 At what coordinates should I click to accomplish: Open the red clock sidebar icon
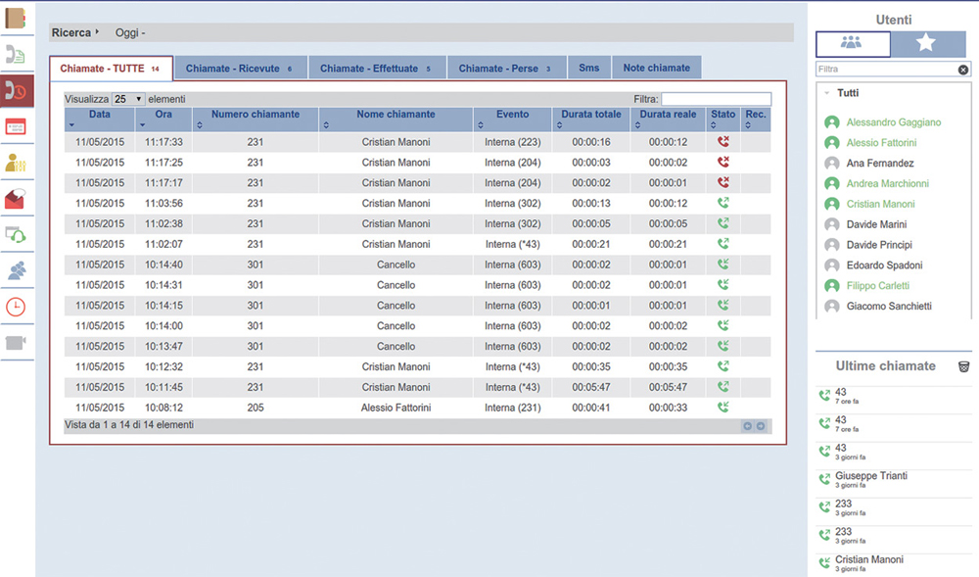[17, 307]
